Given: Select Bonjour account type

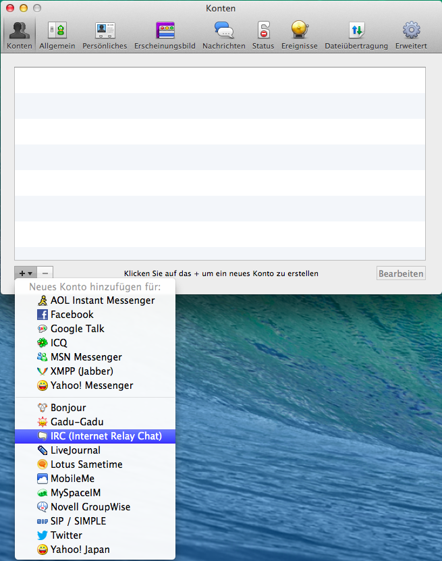Looking at the screenshot, I should click(68, 408).
